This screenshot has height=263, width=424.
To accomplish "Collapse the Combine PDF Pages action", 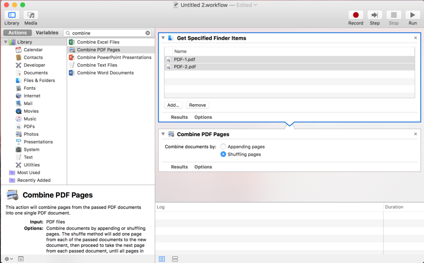I will tap(163, 134).
